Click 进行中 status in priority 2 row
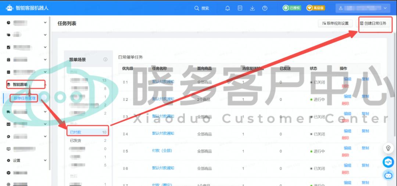The image size is (397, 186). click(x=318, y=99)
